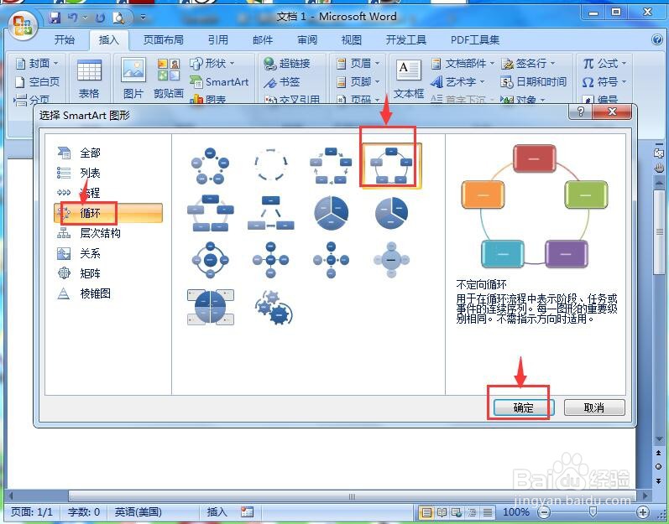The width and height of the screenshot is (669, 524).
Task: Click the Office button logo
Action: click(x=23, y=24)
